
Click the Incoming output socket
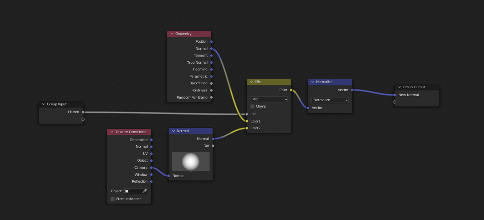click(x=211, y=69)
